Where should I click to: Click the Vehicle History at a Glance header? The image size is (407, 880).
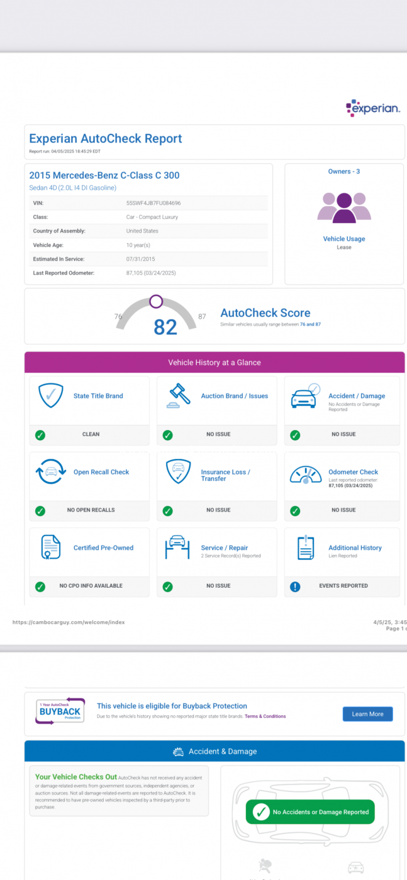(x=215, y=363)
